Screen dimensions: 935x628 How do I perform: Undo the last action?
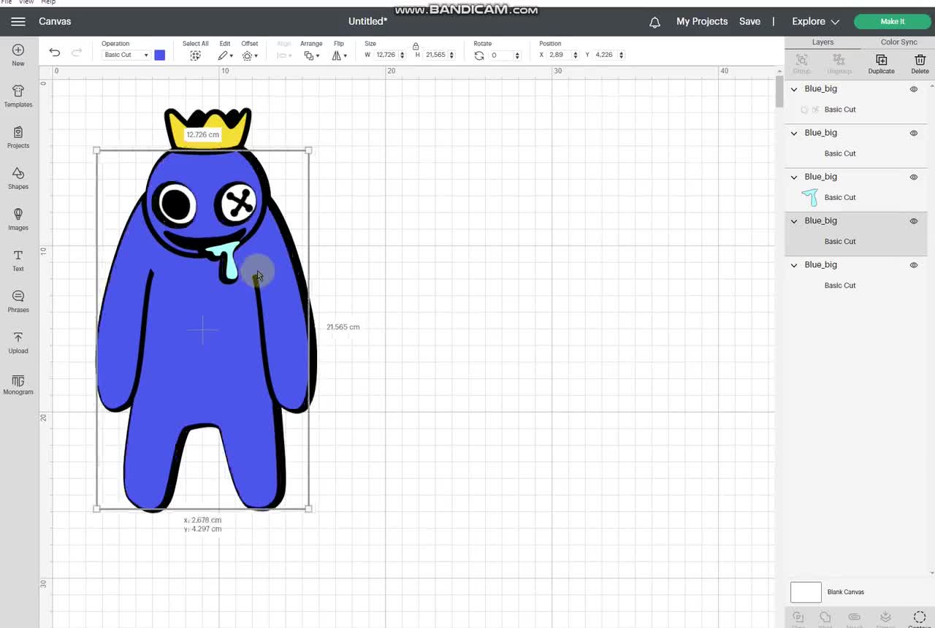point(55,52)
